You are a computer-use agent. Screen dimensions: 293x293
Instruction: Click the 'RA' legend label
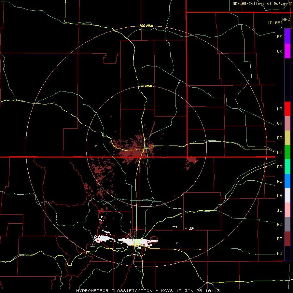pos(279,167)
